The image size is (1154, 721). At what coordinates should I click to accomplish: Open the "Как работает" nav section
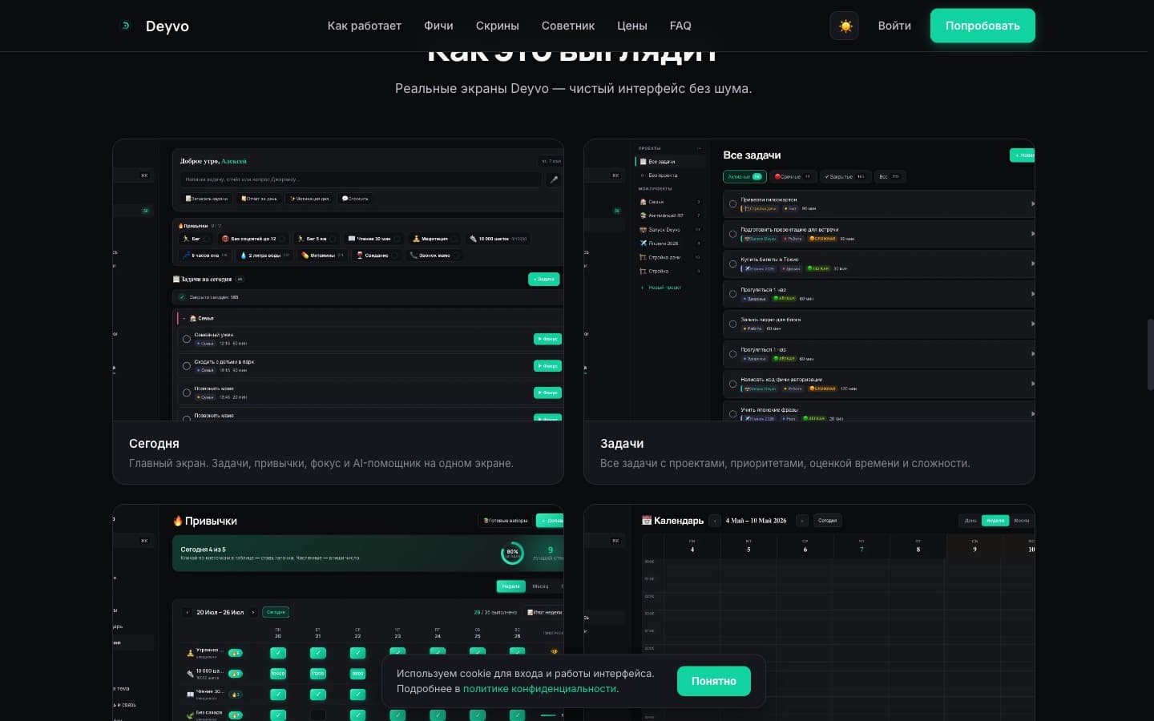click(364, 26)
